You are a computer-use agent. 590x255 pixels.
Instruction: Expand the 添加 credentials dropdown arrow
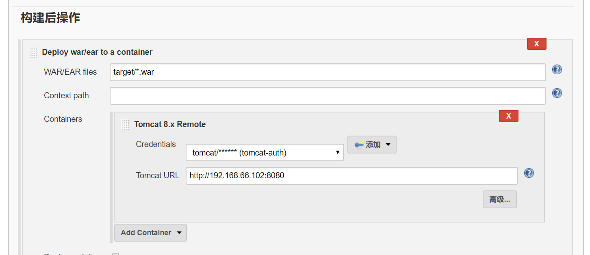tap(388, 145)
